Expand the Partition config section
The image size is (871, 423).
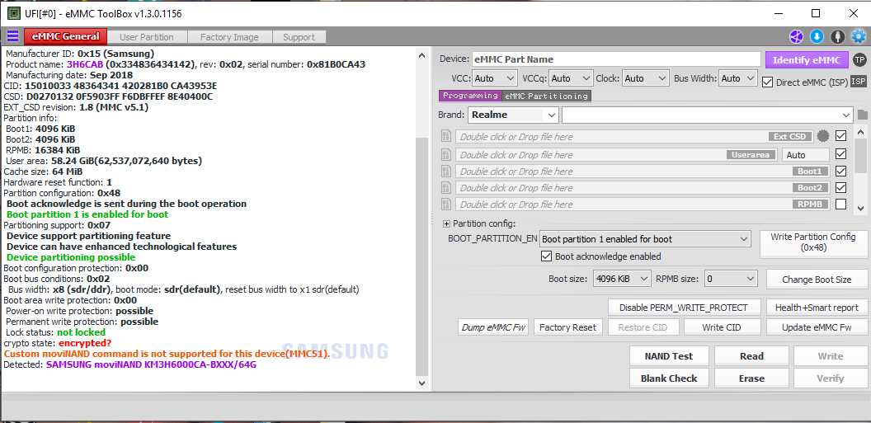pos(446,223)
